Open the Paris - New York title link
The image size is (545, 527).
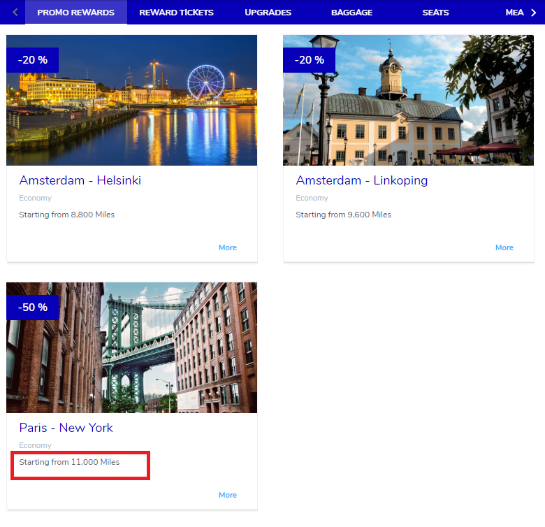[66, 428]
